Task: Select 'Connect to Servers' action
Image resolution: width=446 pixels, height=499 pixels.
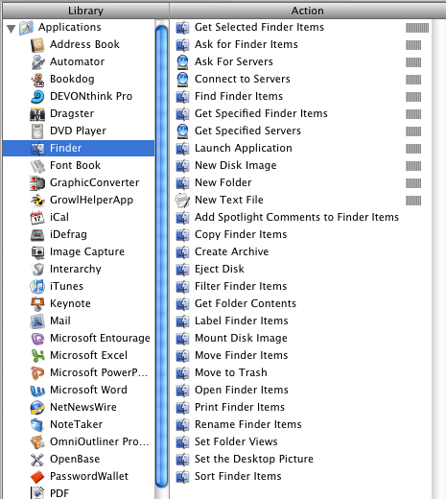Action: point(243,79)
